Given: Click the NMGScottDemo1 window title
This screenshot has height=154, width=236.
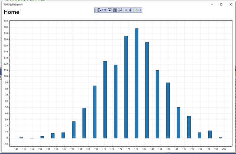Looking at the screenshot, I should point(14,4).
